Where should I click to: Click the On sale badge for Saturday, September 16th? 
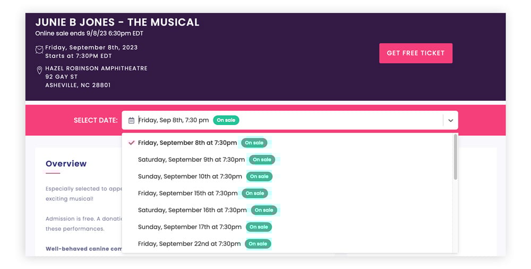pos(264,210)
